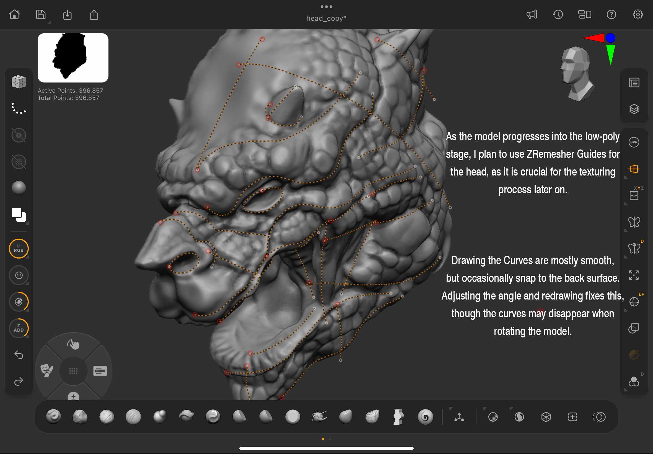Expand the color swatches corner arrow
653x454 pixels.
(x=27, y=224)
